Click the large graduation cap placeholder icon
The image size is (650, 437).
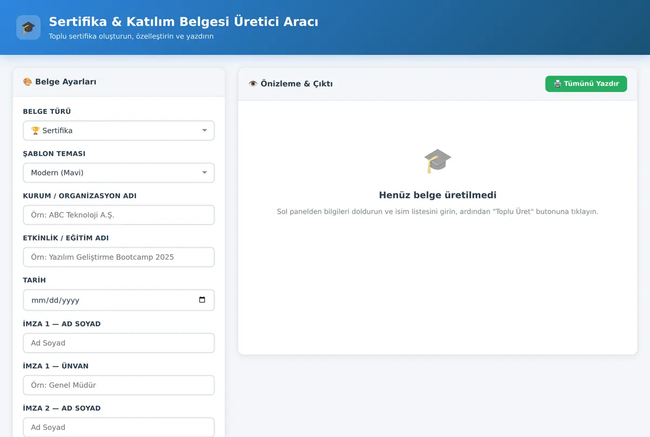(x=438, y=161)
